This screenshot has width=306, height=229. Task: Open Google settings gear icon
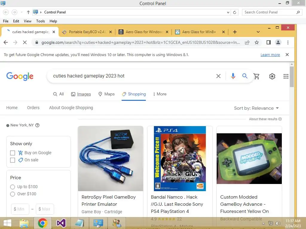[x=272, y=76]
